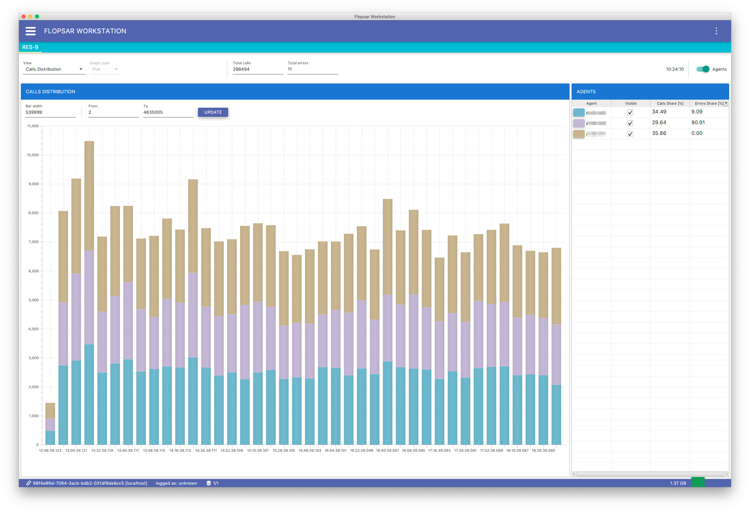Click the 34.49 calls share value

tap(659, 112)
